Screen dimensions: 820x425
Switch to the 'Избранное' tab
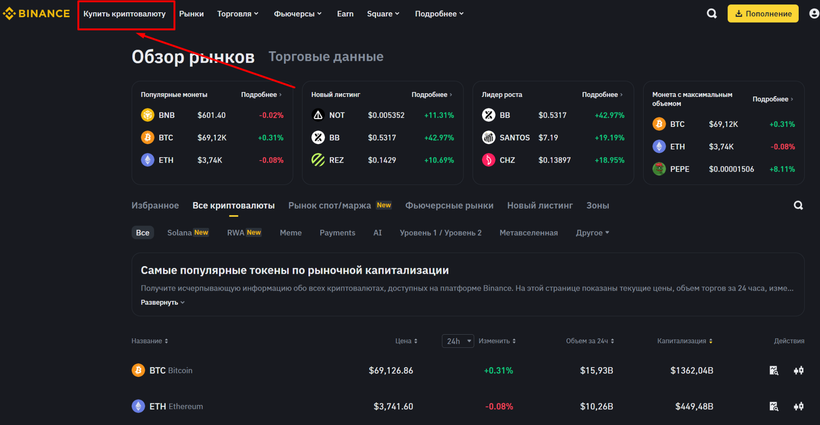click(x=155, y=205)
